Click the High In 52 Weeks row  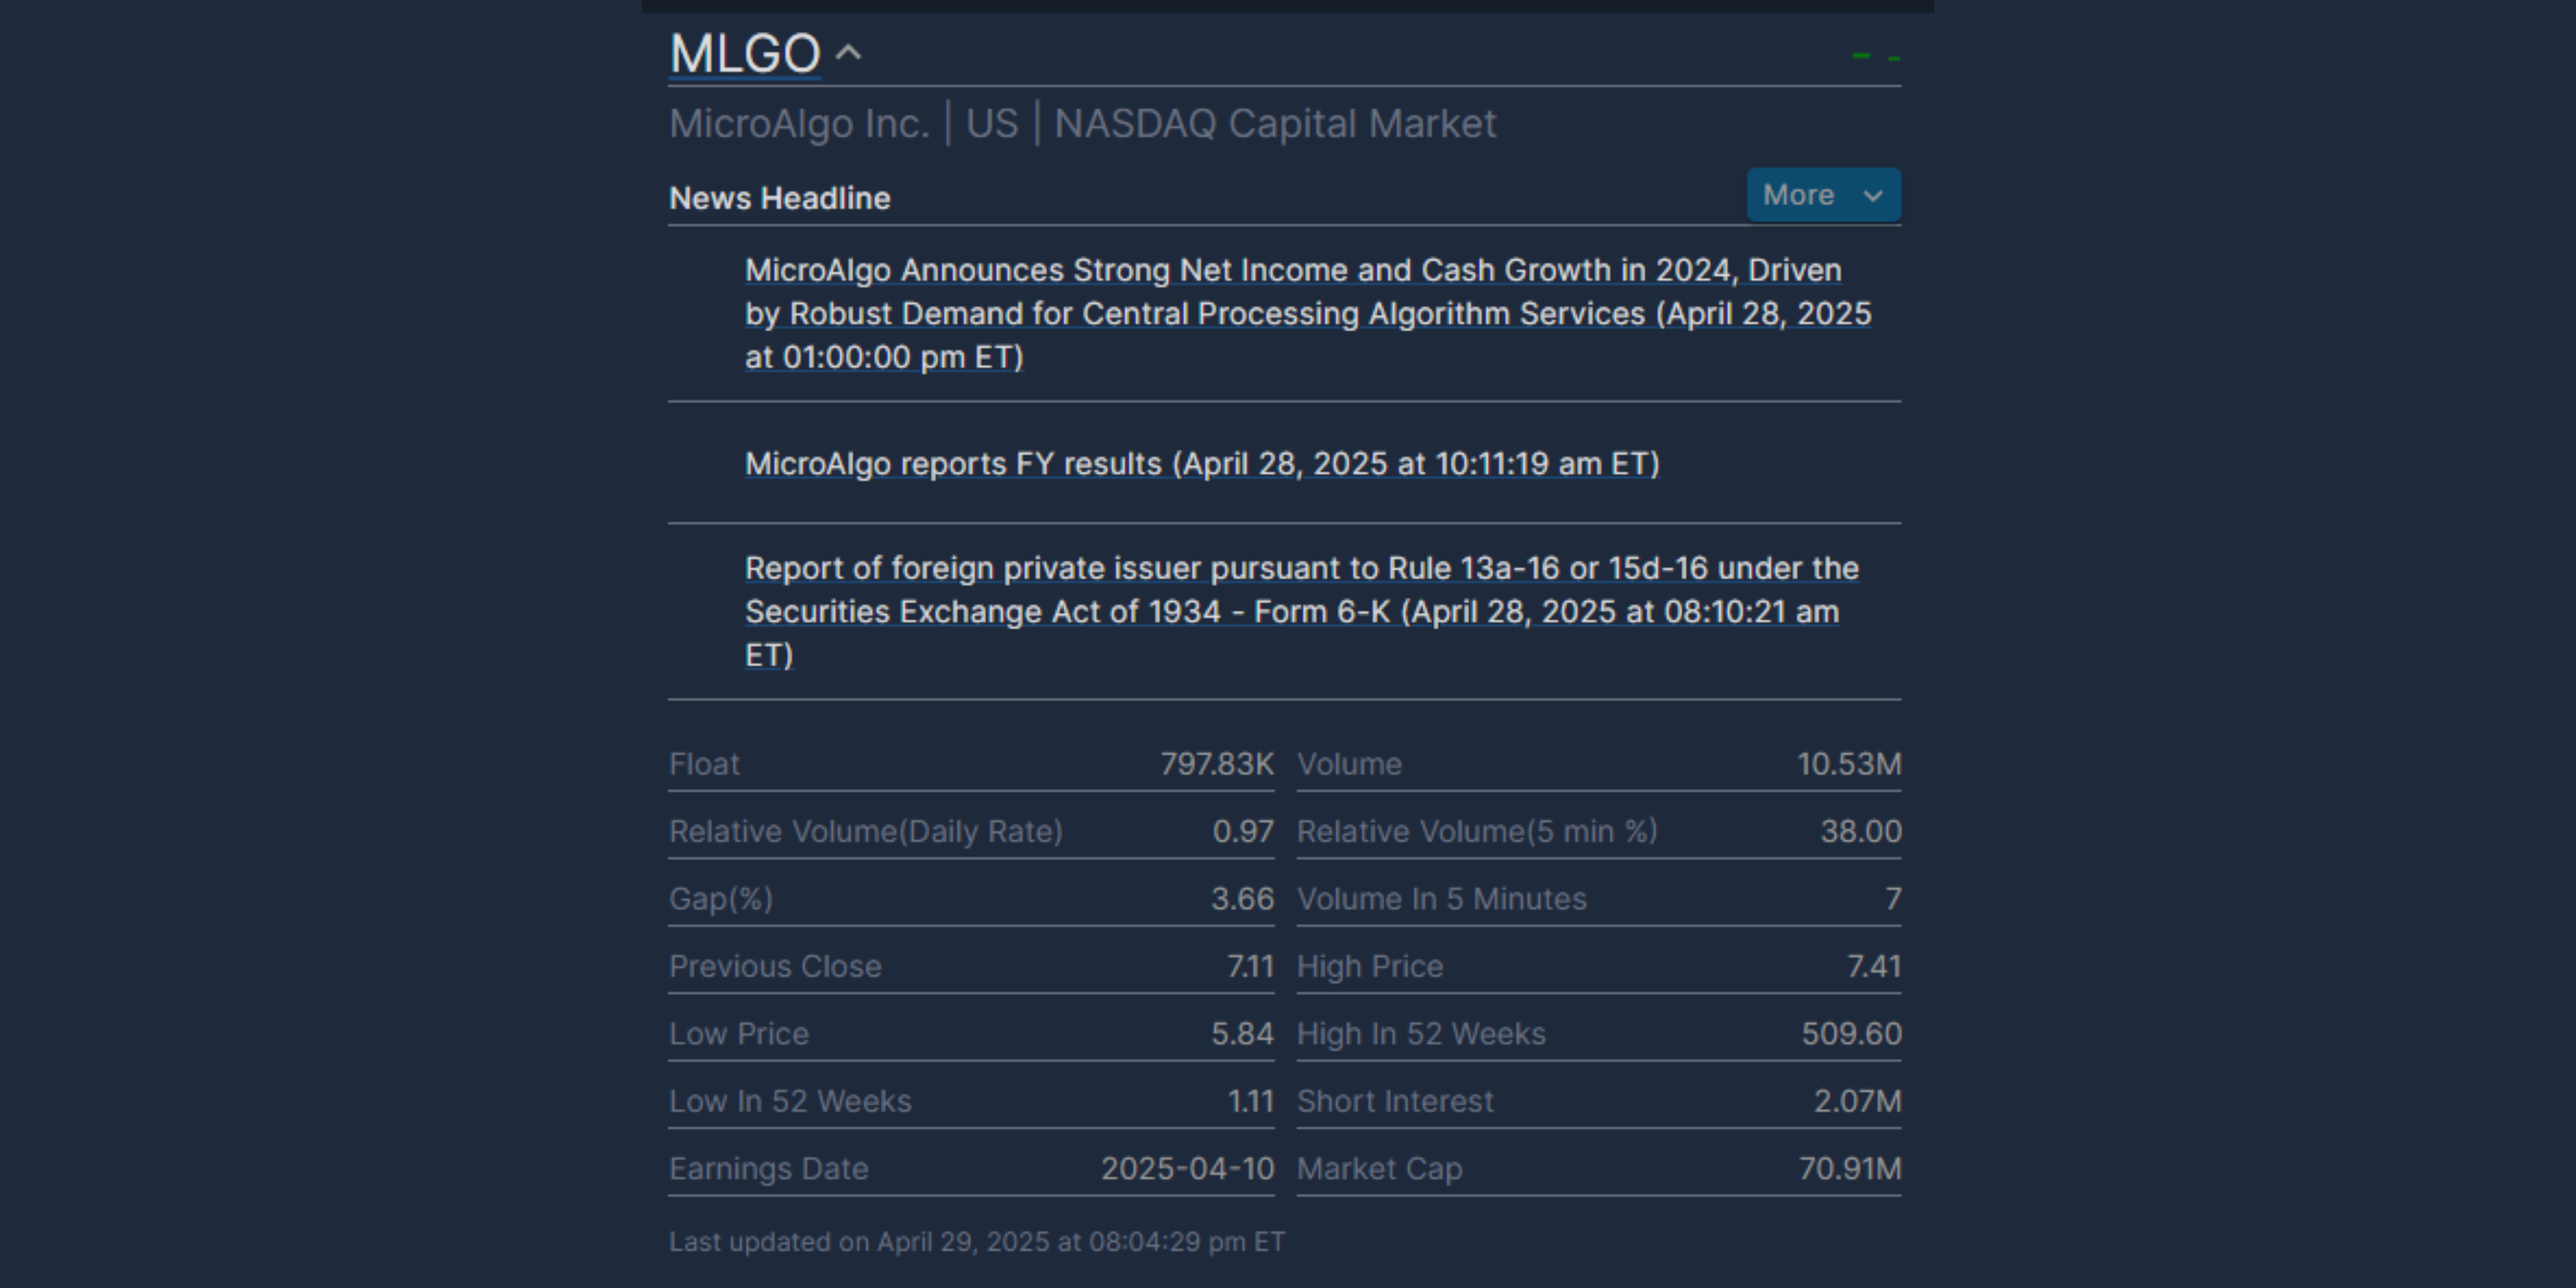pos(1599,1034)
